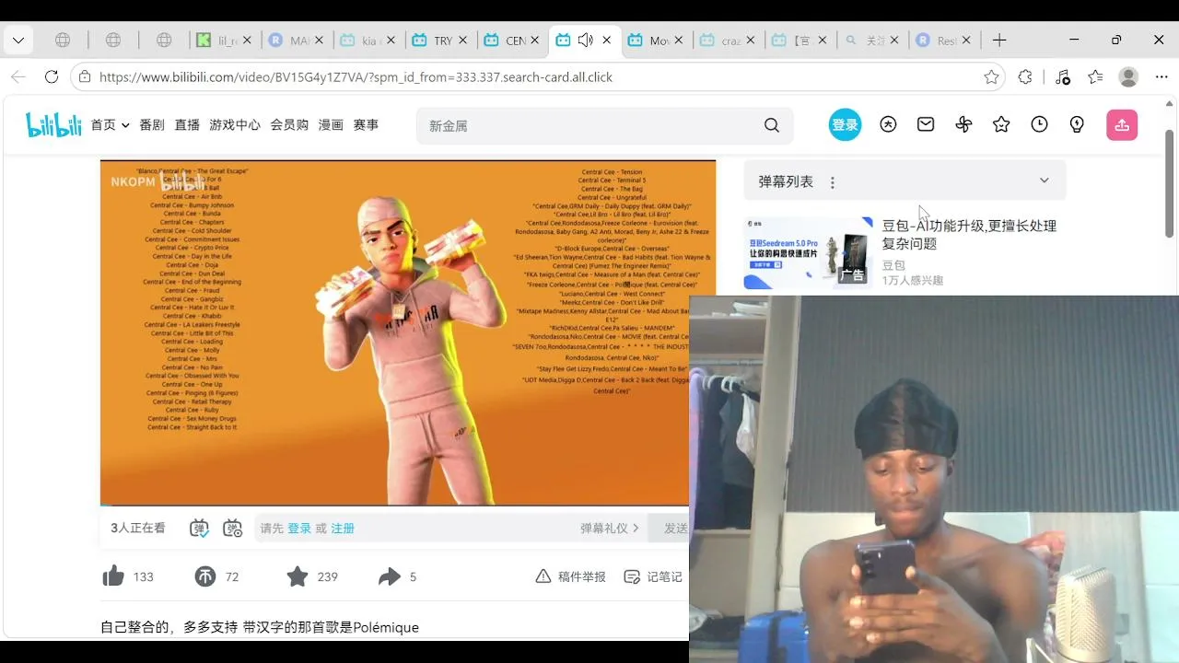Refresh the page
Viewport: 1179px width, 663px height.
52,77
